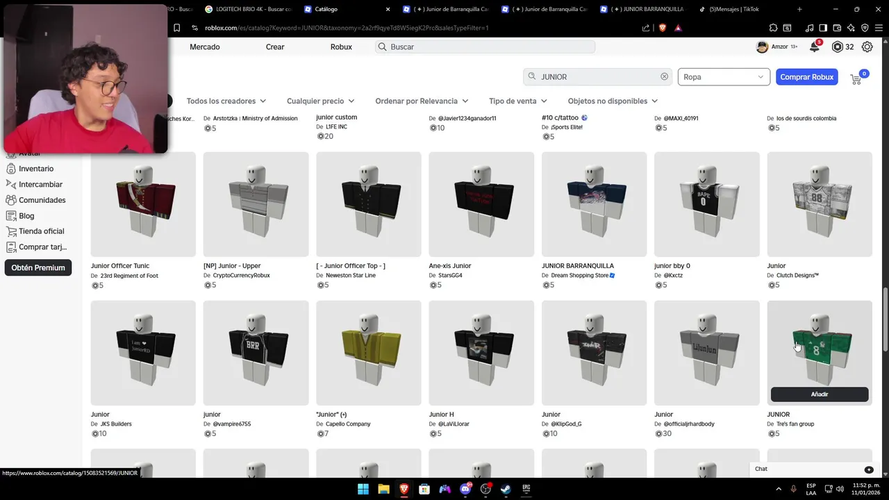Open File Explorer from the taskbar
This screenshot has width=889, height=500.
point(383,489)
